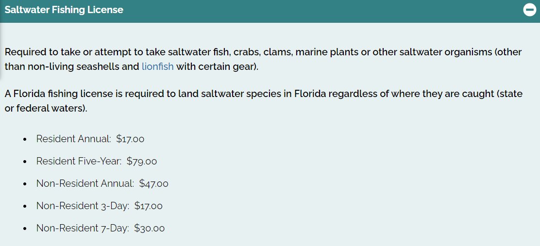
Task: Click the $17.00 price for Non-Resident 3-Day
Action: click(x=149, y=206)
